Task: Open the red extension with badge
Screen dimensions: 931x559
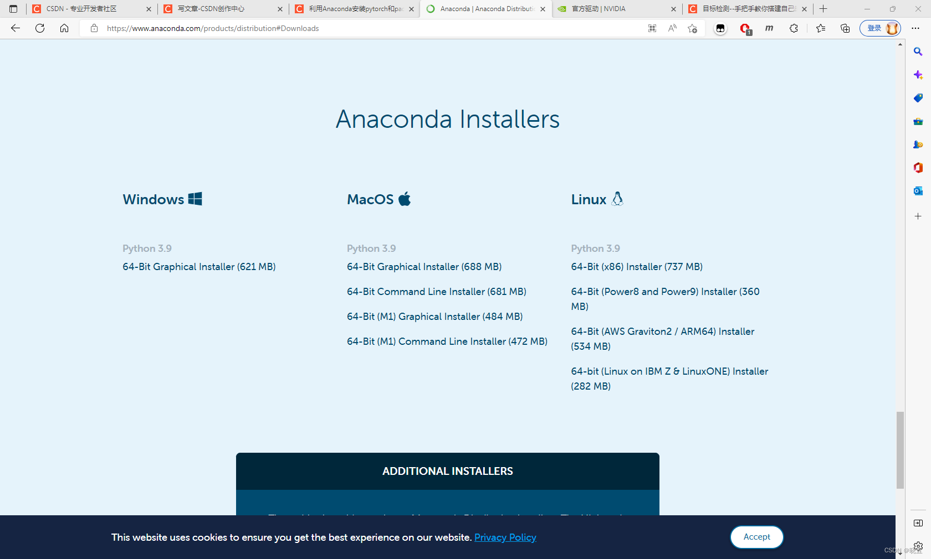Action: click(745, 29)
